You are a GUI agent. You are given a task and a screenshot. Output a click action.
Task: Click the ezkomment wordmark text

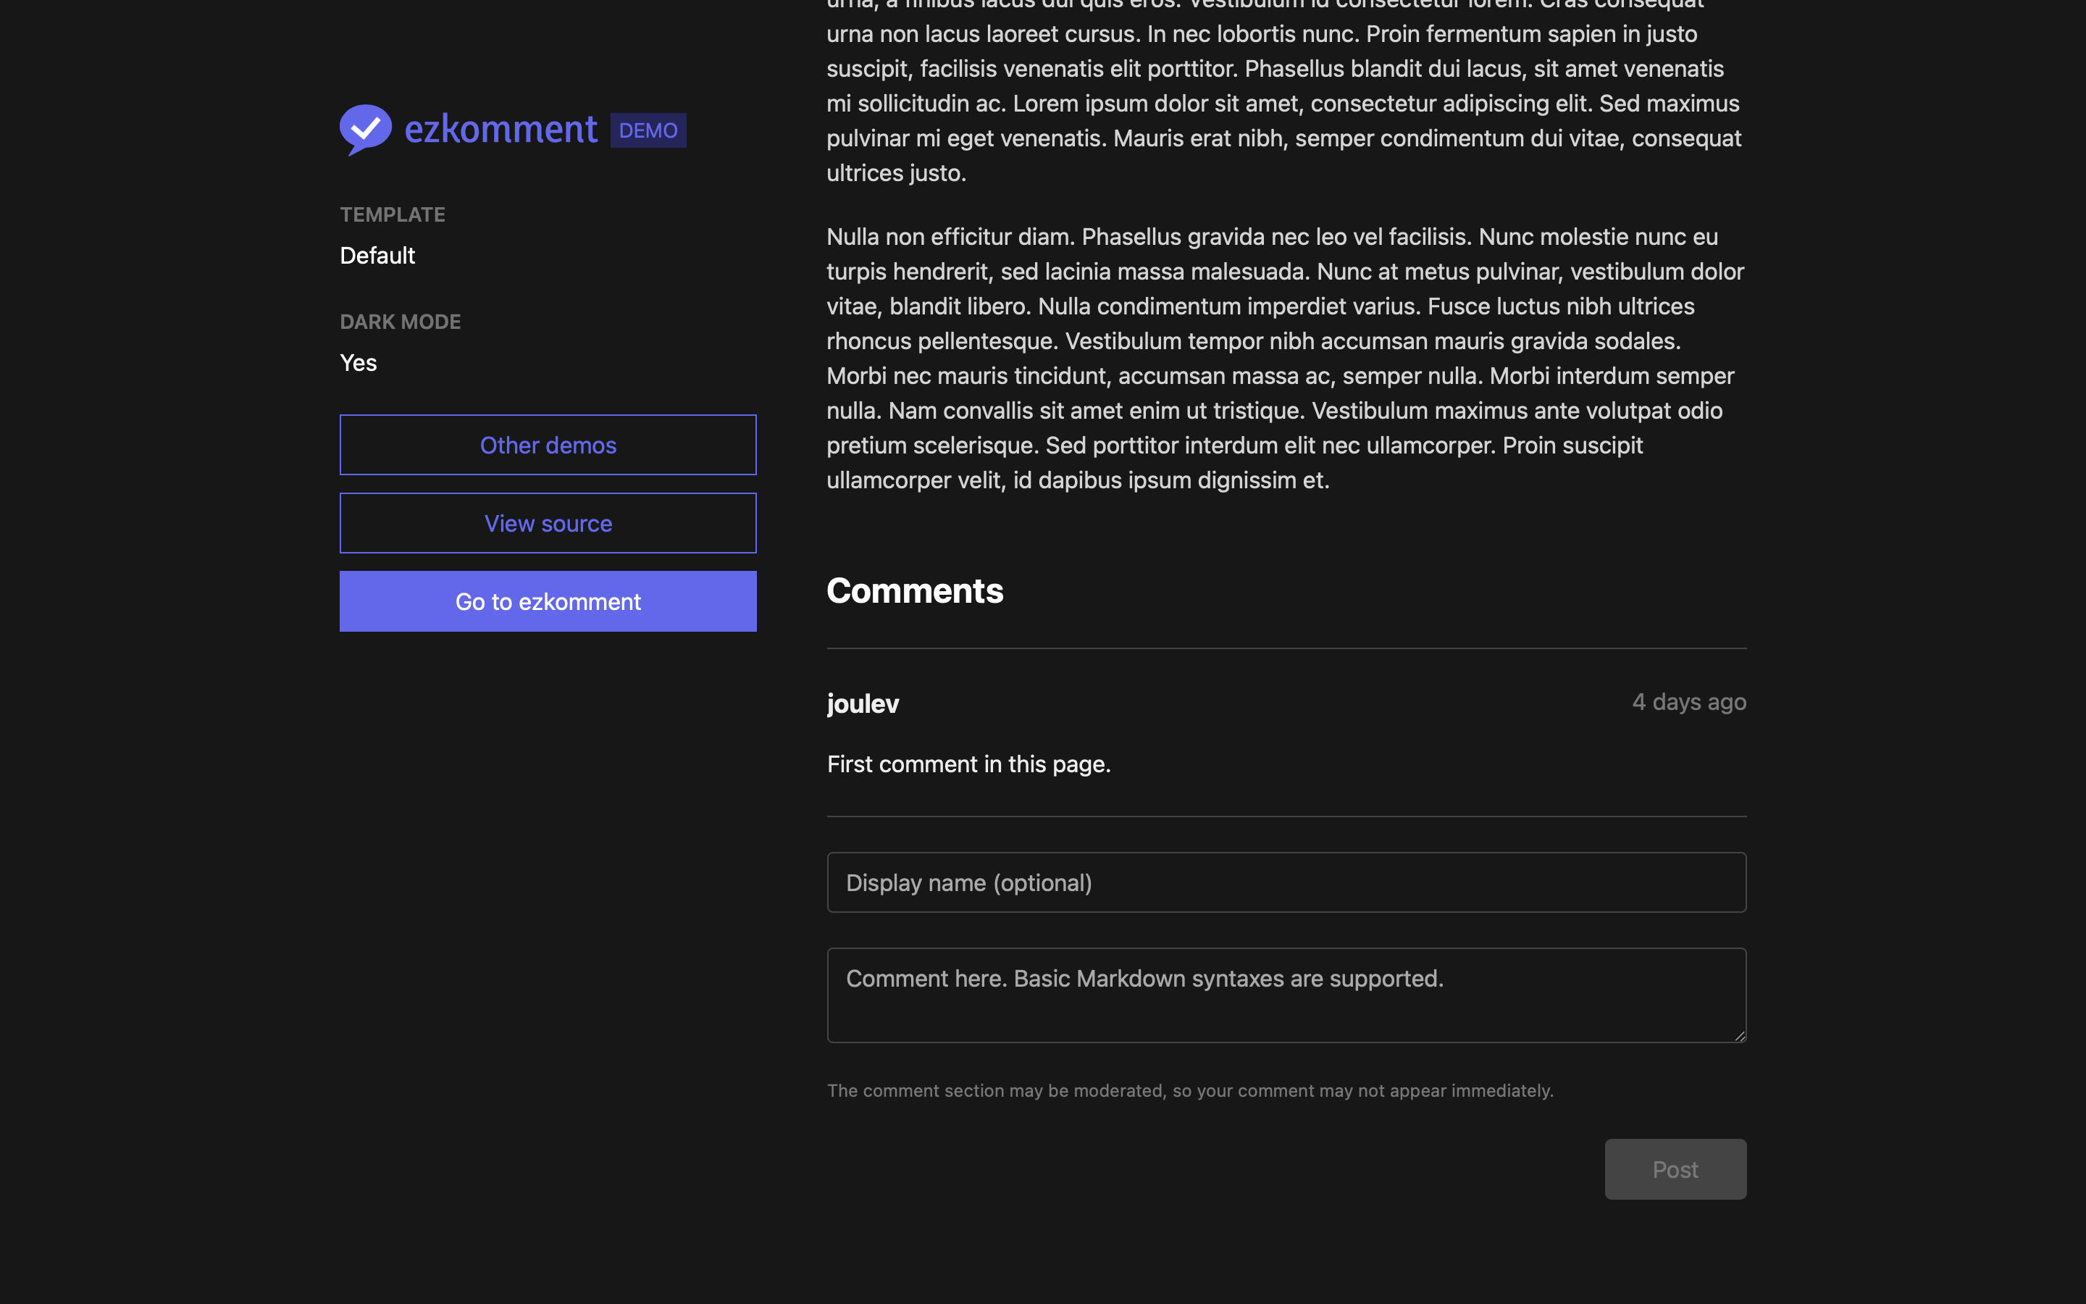[500, 130]
